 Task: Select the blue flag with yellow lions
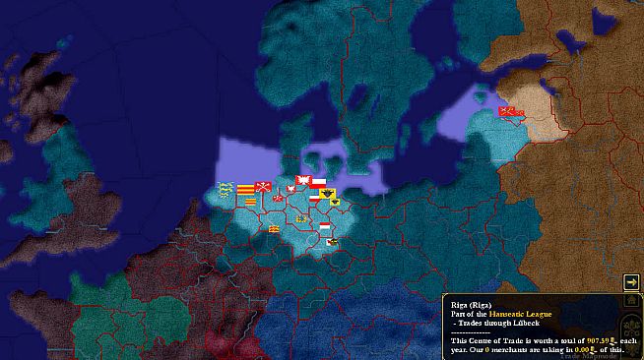pos(225,190)
